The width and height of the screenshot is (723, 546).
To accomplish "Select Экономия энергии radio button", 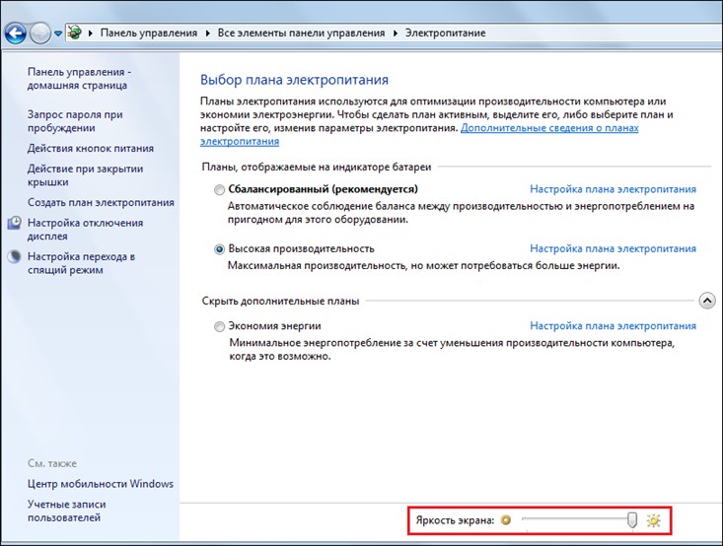I will 220,326.
